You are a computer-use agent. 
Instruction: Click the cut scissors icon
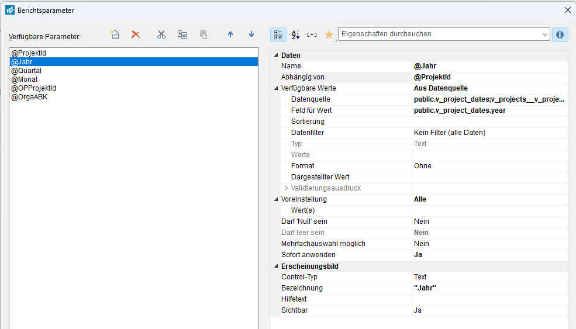tap(161, 34)
